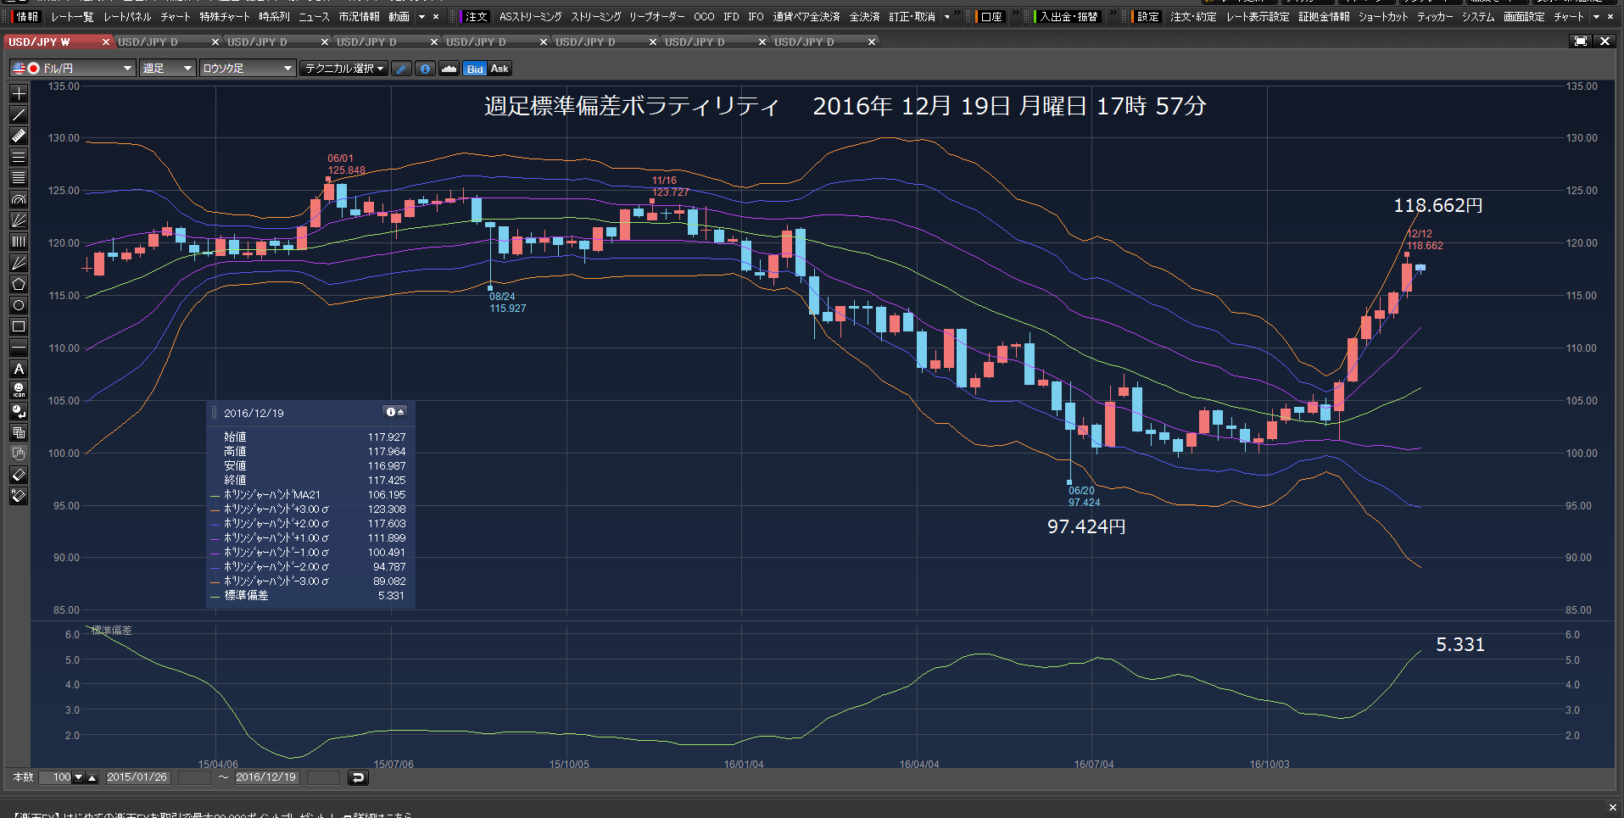Image resolution: width=1624 pixels, height=818 pixels.
Task: Click the end date 2016/12/19 field
Action: [266, 777]
